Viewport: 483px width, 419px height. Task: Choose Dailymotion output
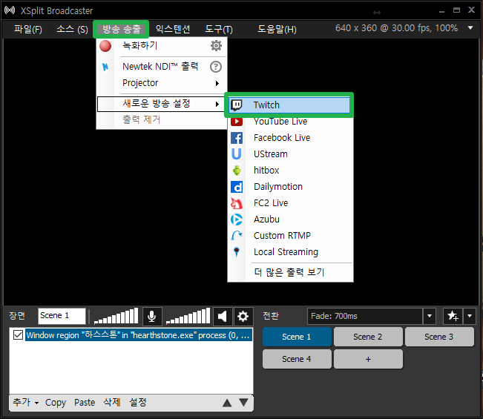[x=290, y=187]
